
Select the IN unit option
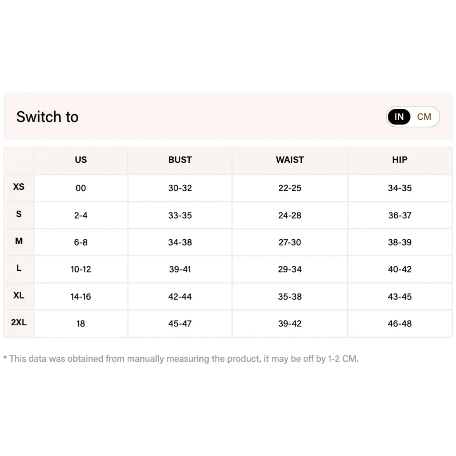click(x=399, y=117)
